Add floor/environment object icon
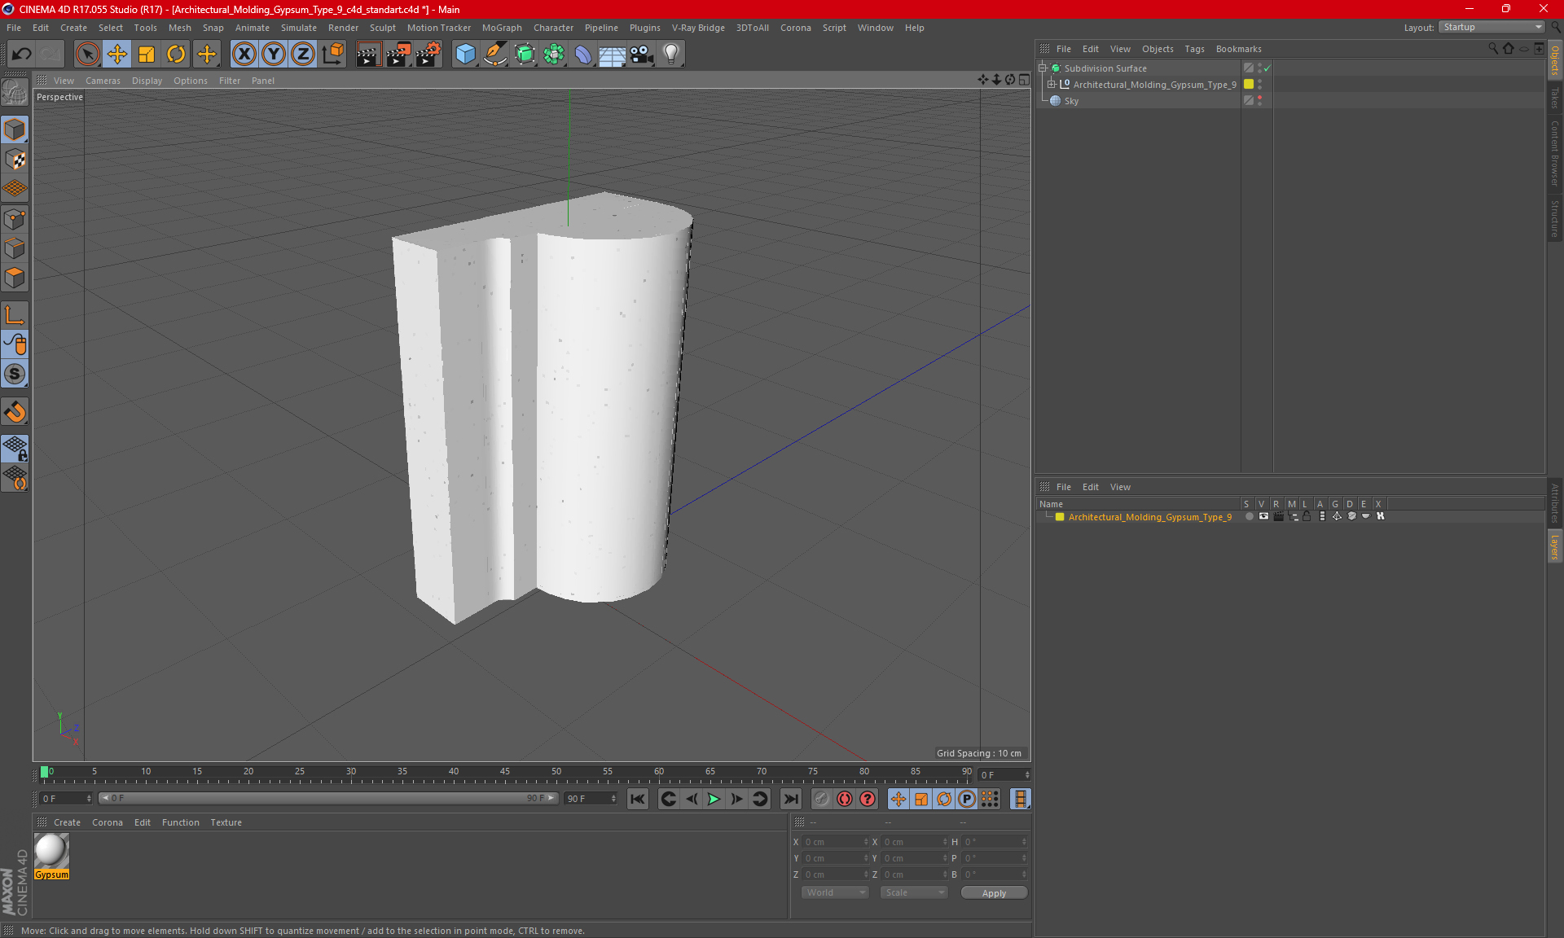This screenshot has height=938, width=1564. pyautogui.click(x=613, y=54)
